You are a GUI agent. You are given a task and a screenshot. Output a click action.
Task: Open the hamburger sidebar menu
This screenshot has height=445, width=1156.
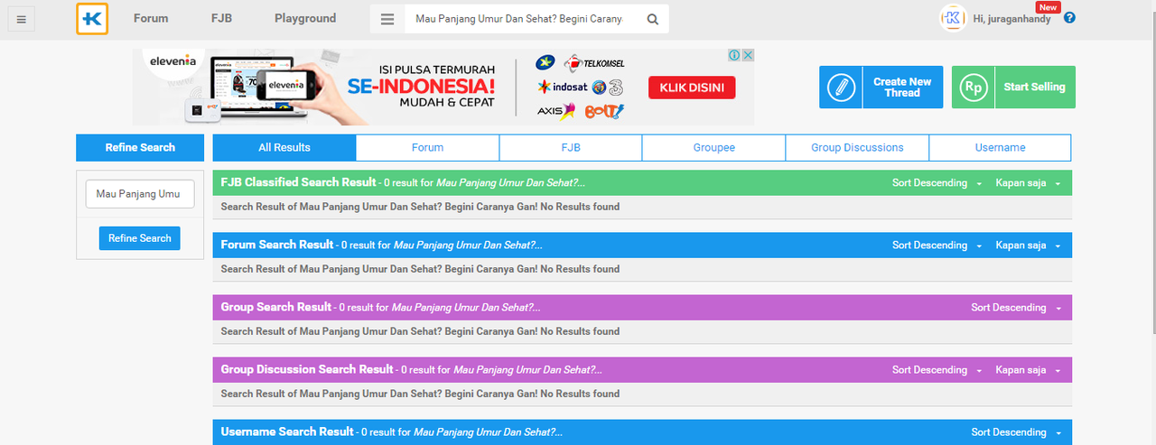coord(21,19)
